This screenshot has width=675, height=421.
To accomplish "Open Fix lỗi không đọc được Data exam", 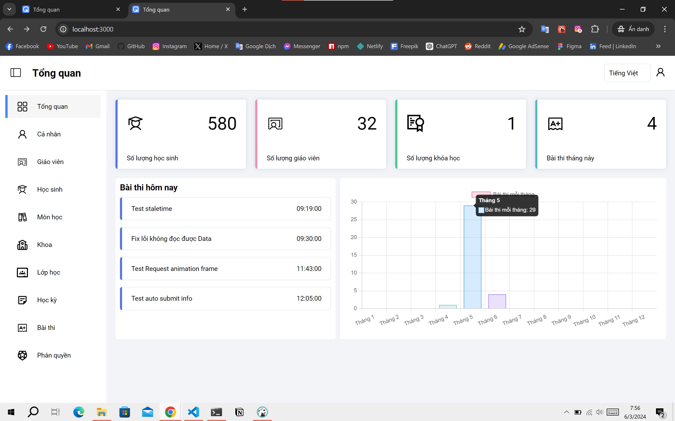I will pos(225,239).
